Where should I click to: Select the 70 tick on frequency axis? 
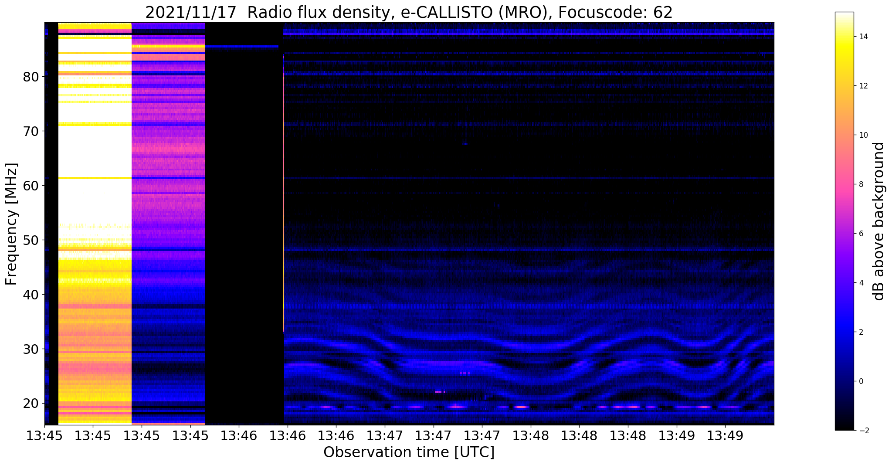tap(31, 132)
